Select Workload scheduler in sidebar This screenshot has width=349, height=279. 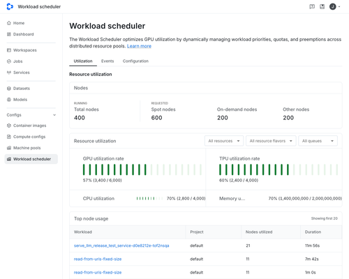pos(31,159)
